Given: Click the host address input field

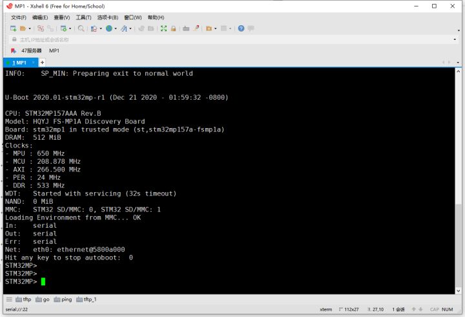Looking at the screenshot, I should tap(231, 39).
